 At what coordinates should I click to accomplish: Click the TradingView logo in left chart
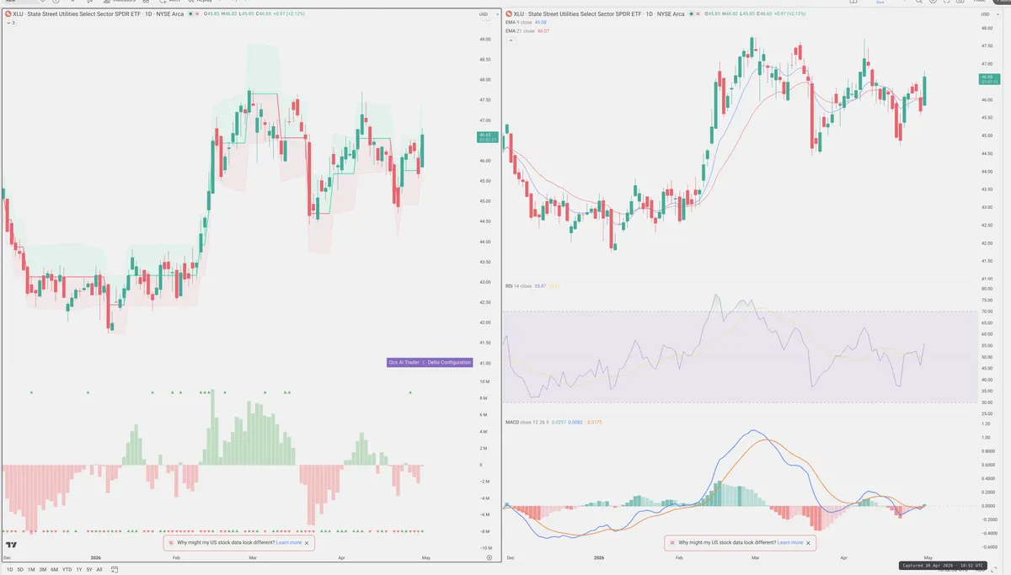(13, 546)
